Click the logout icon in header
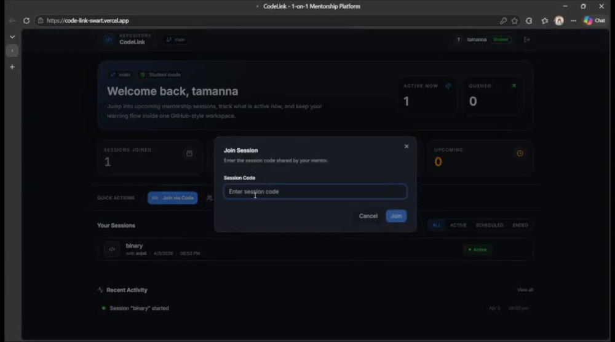Image resolution: width=615 pixels, height=342 pixels. pyautogui.click(x=527, y=39)
